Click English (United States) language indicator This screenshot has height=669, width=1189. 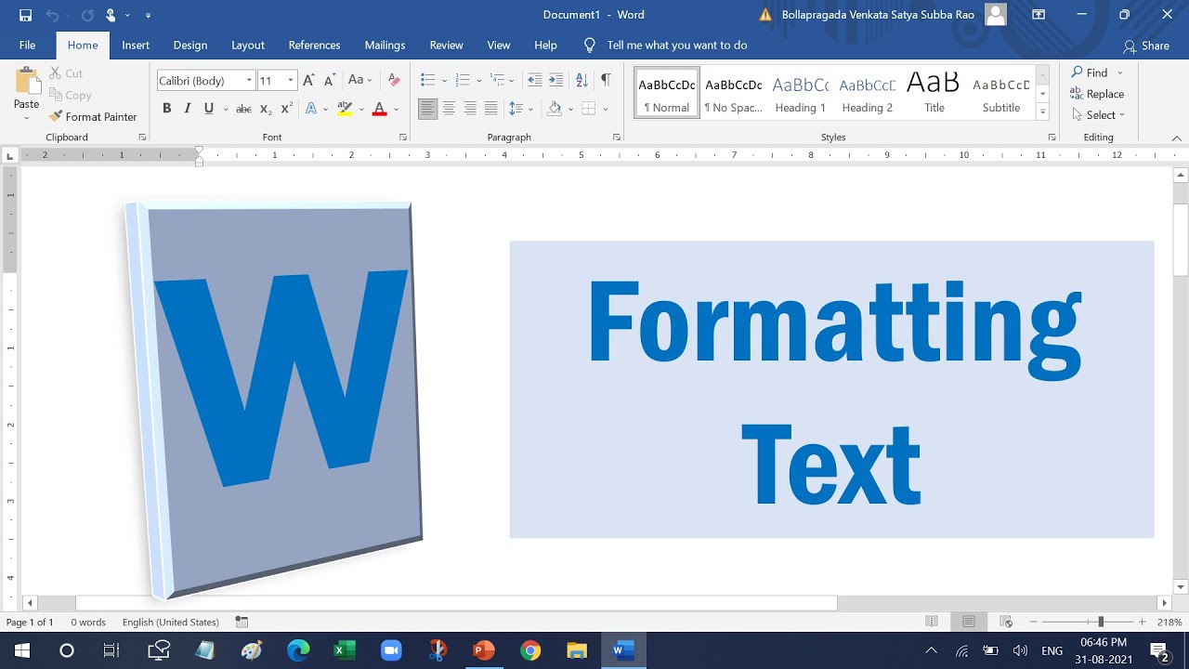(x=171, y=622)
